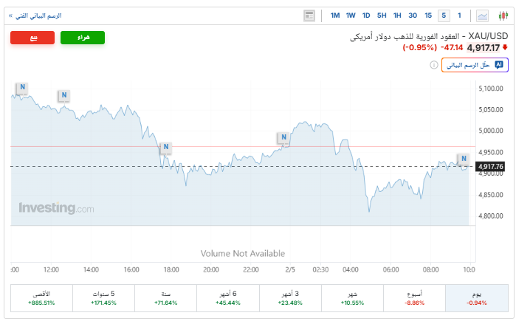
Task: Click the red بيع sell button
Action: pyautogui.click(x=33, y=38)
